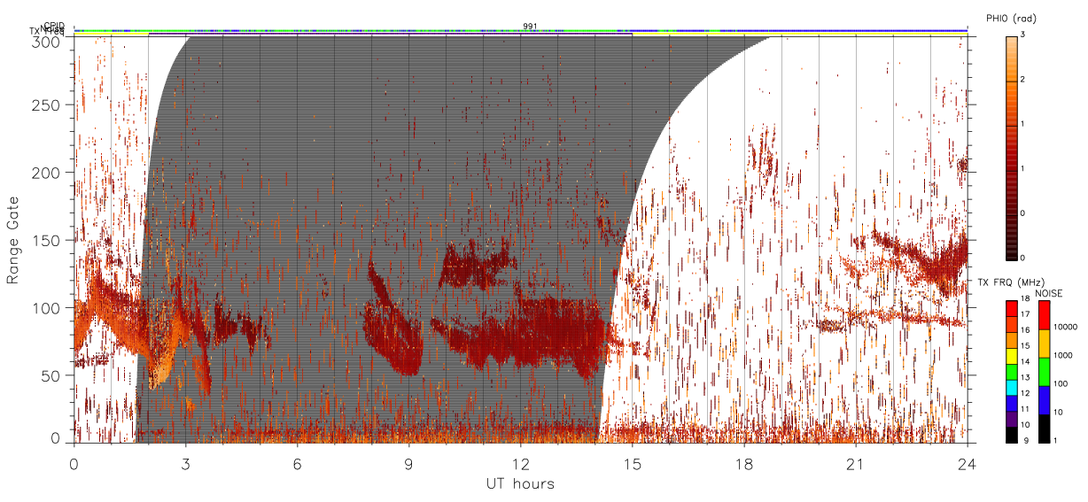Viewport: 1088px width, 502px height.
Task: Click the orange-red 16–17 MHz TX FRQ segment
Action: coord(1011,324)
